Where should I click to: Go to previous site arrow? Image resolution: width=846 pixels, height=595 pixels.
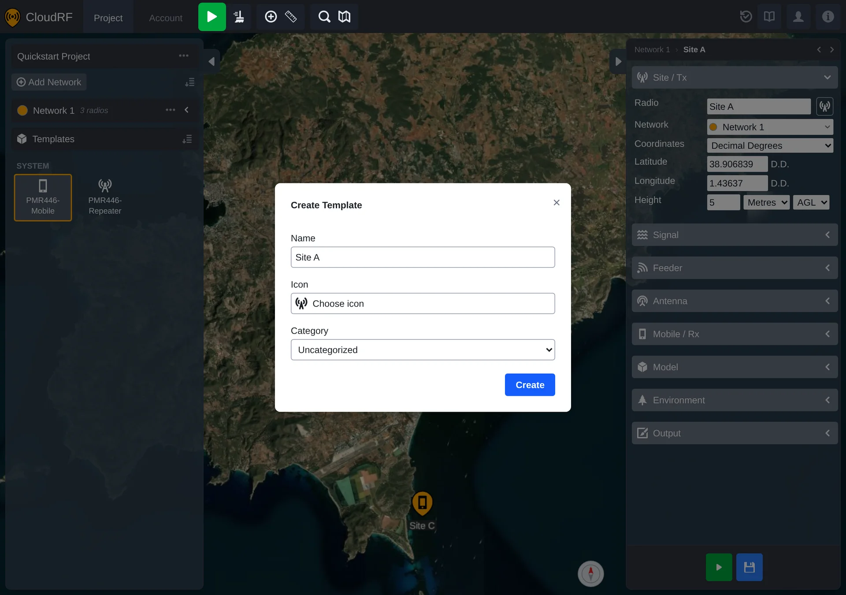click(x=819, y=50)
